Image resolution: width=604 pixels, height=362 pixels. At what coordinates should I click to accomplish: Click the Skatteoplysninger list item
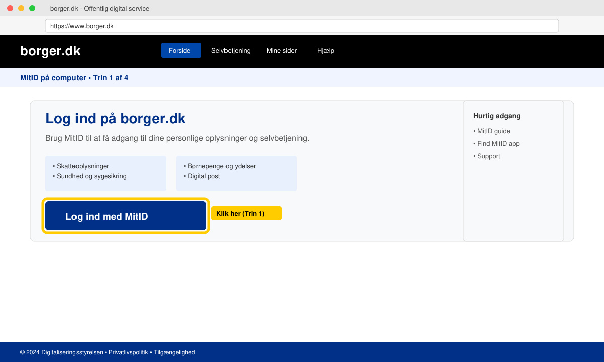pos(81,166)
